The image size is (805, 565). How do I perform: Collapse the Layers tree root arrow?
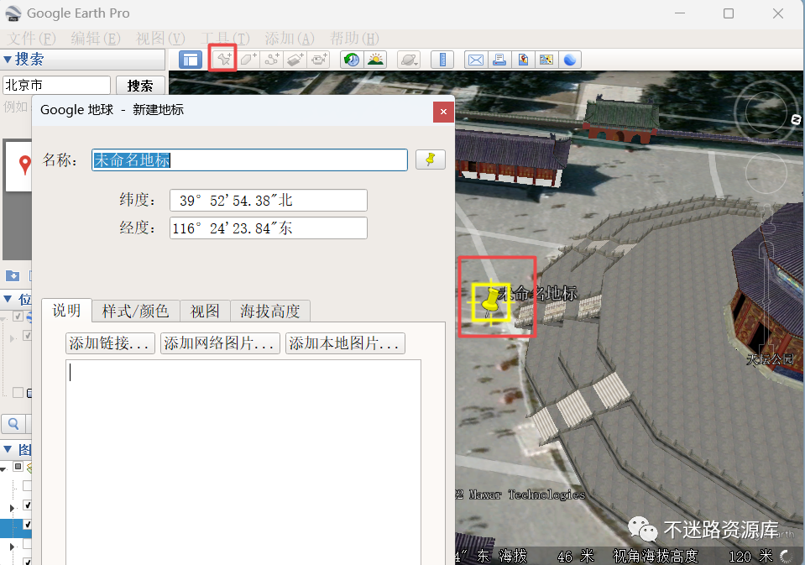(x=3, y=468)
